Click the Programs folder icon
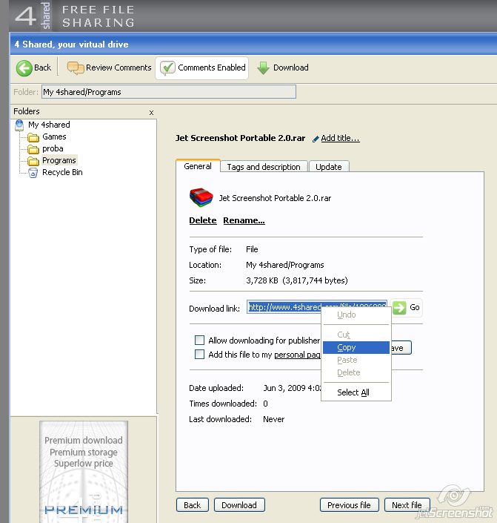 (x=33, y=161)
